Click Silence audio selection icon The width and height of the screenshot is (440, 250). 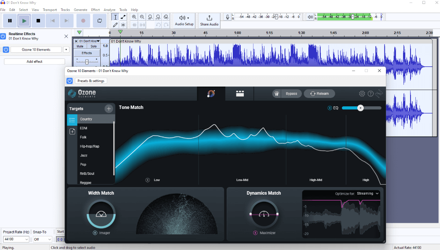pyautogui.click(x=142, y=25)
